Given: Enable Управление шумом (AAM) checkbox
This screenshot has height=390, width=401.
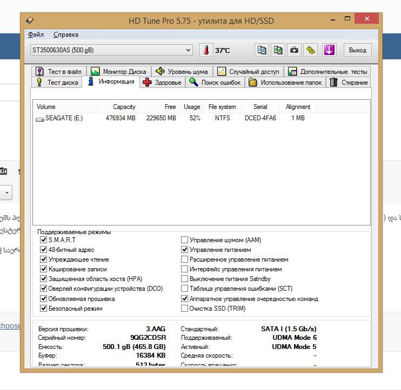Looking at the screenshot, I should [185, 240].
